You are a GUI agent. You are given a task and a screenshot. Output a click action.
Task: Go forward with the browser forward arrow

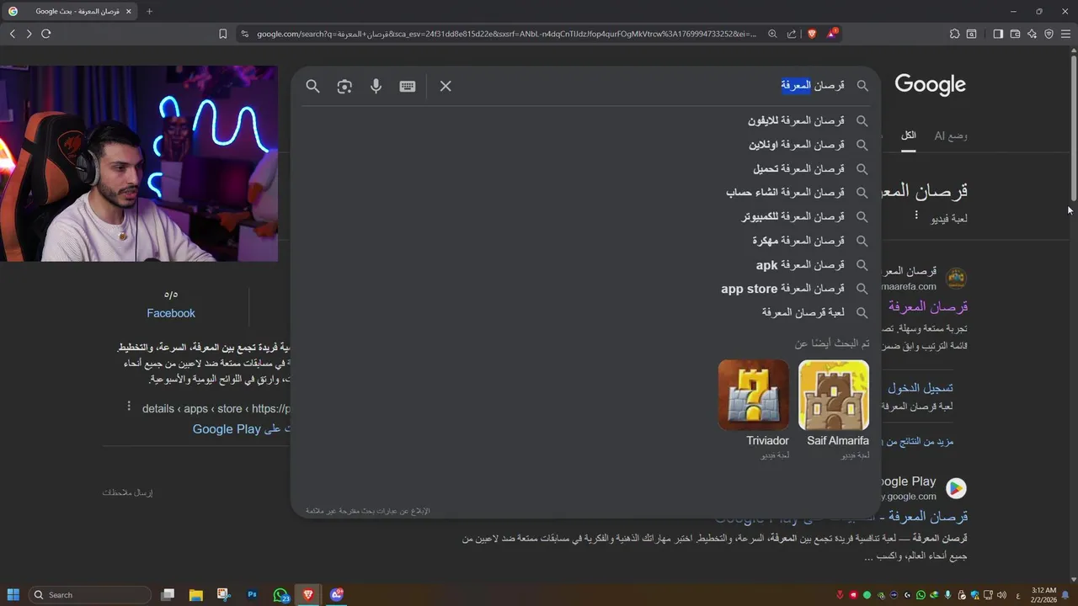[29, 34]
